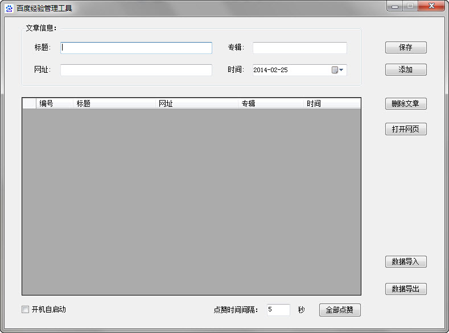Sort by 时间 column header
The height and width of the screenshot is (333, 449).
(332, 103)
